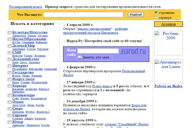Open the Компьютеры category link
This screenshot has width=192, height=128.
(x=23, y=95)
